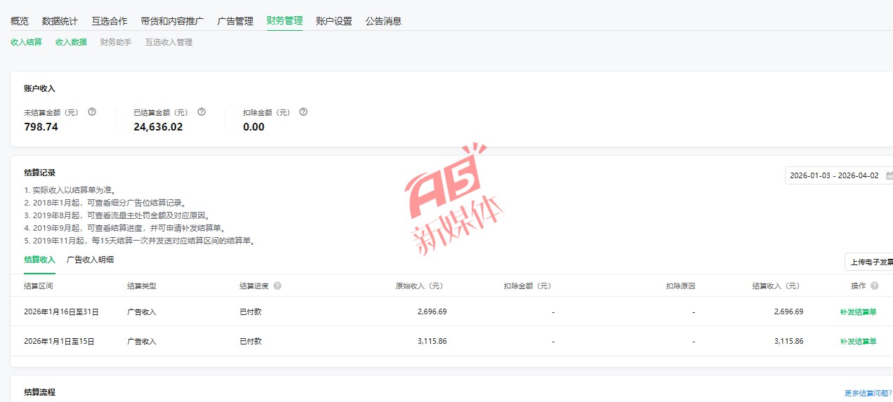Image resolution: width=893 pixels, height=402 pixels.
Task: Open the 公告消息 tab
Action: coord(383,21)
